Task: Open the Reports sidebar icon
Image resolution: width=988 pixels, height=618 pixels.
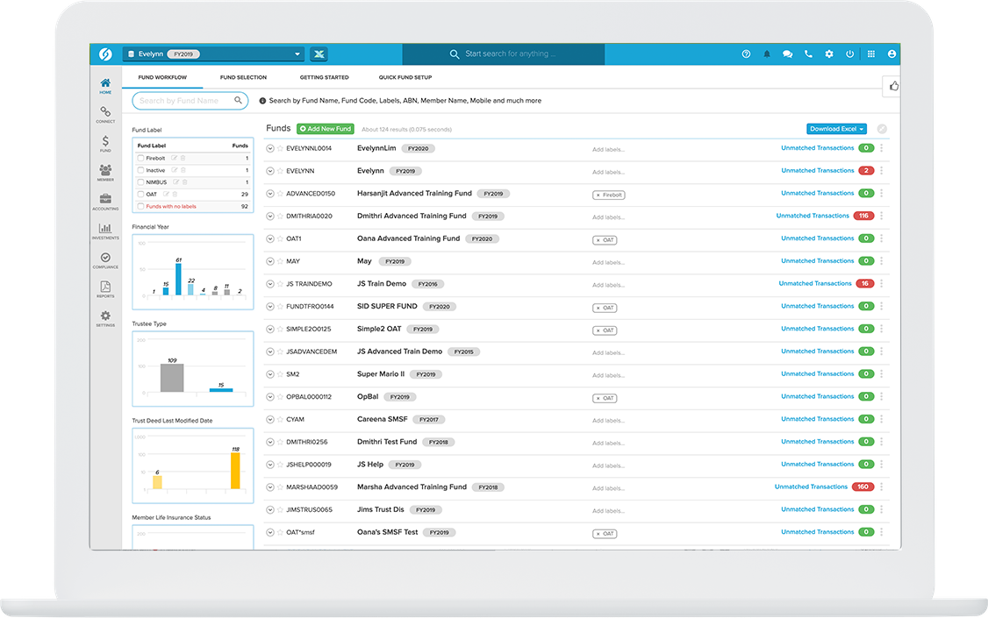Action: click(104, 288)
